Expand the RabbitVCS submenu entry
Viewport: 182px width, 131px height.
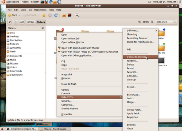(x=90, y=97)
